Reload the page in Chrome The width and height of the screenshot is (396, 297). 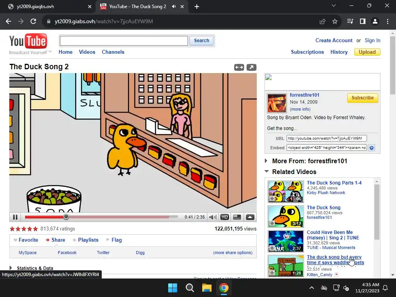[33, 21]
